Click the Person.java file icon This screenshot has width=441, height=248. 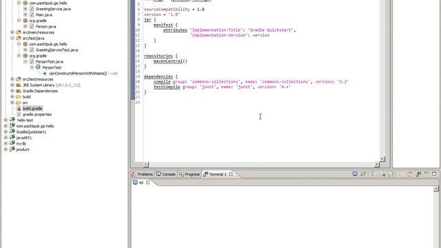[x=32, y=26]
